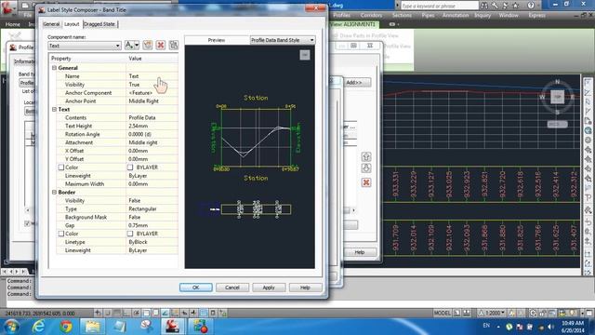This screenshot has width=595, height=335.
Task: Select the Anchor Point value Middle Right
Action: pyautogui.click(x=152, y=101)
